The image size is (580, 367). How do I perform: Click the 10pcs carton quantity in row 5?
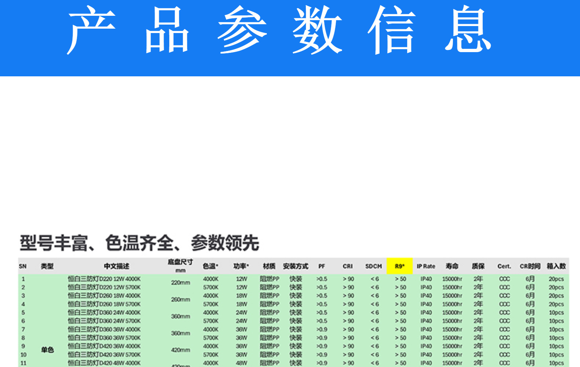[x=556, y=313]
